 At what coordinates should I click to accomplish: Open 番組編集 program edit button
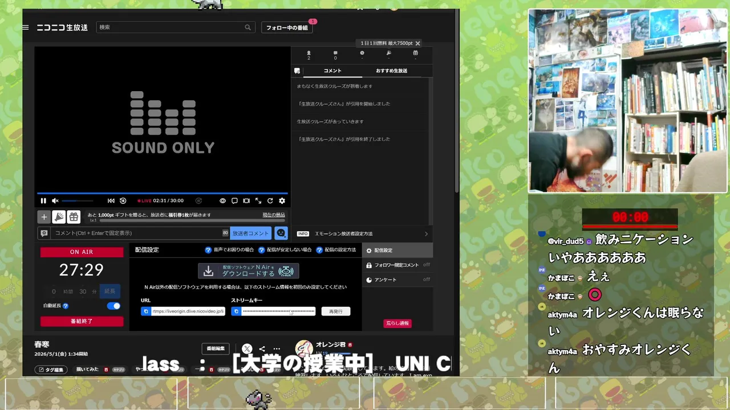pyautogui.click(x=216, y=348)
